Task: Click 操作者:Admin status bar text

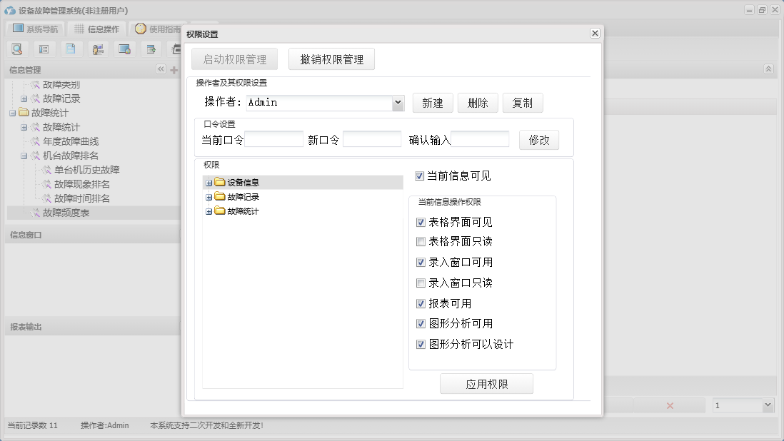Action: click(x=105, y=425)
